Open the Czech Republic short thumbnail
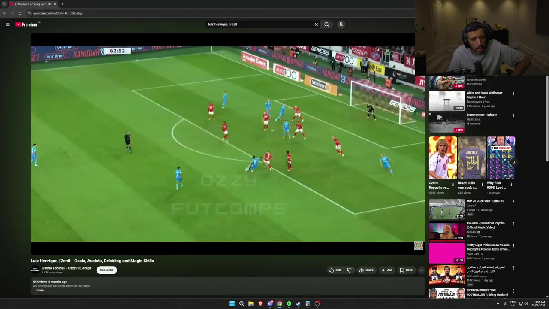549x309 pixels. click(443, 158)
